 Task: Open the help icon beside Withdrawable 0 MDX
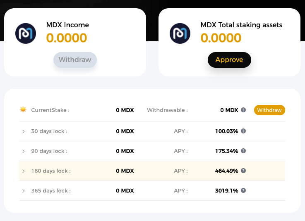(x=243, y=110)
